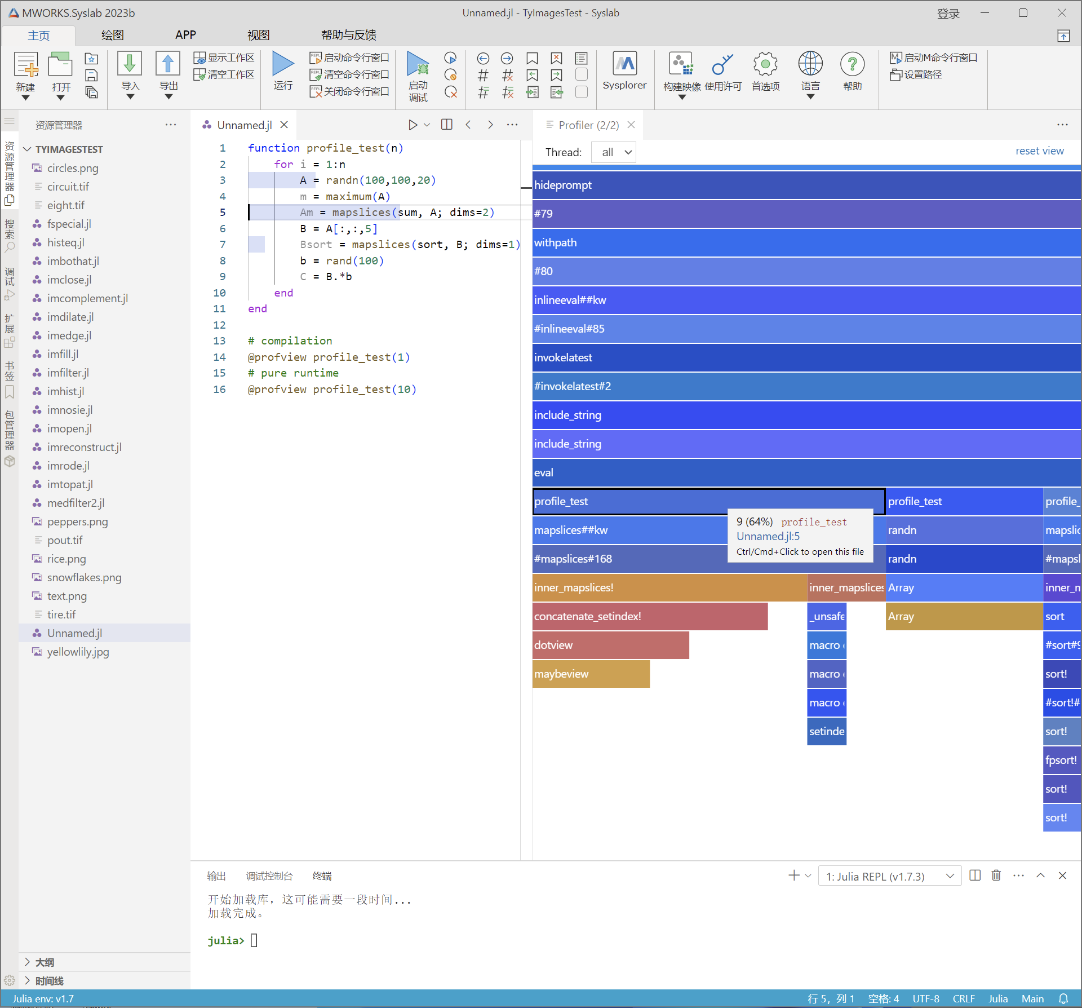Click the Help (帮助) question mark icon
The image size is (1082, 1008).
click(x=852, y=64)
